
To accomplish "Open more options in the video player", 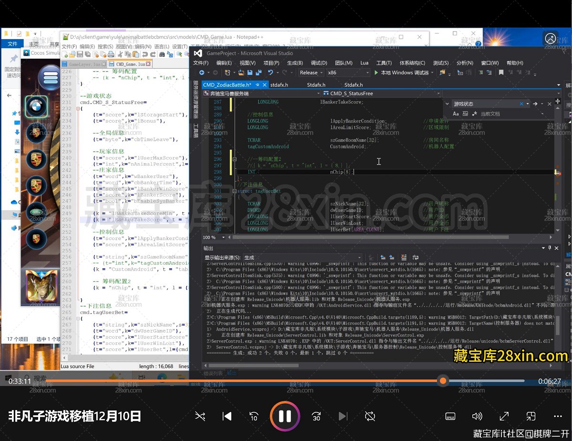I will pos(558,416).
